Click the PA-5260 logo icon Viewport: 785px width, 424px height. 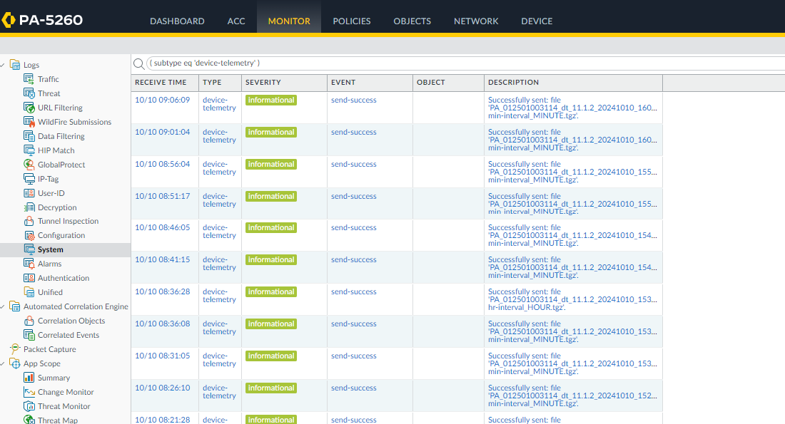point(9,20)
